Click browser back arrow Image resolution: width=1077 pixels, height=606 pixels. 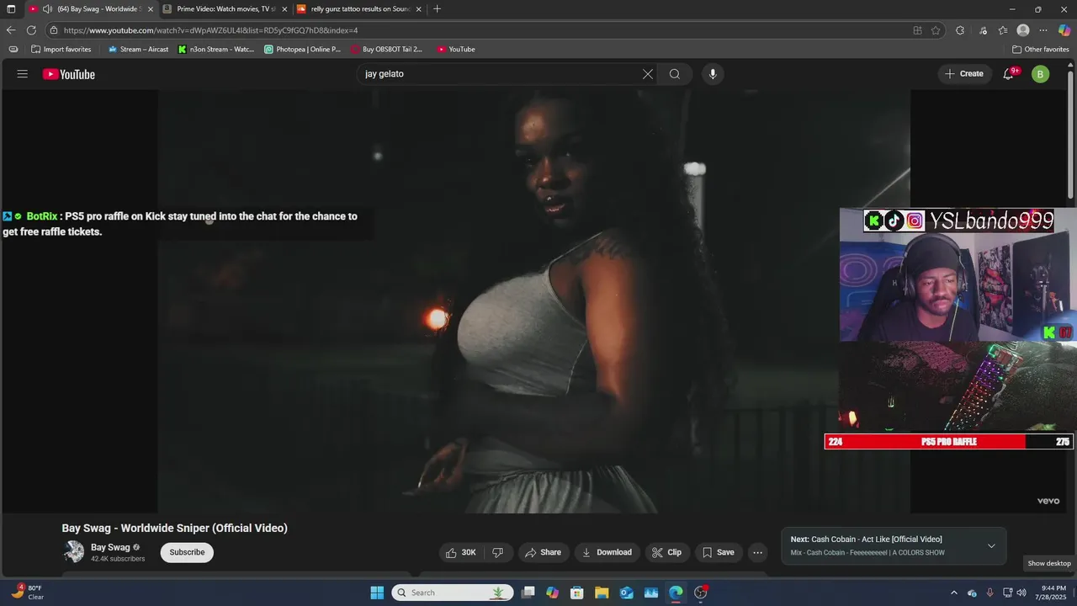(x=11, y=30)
